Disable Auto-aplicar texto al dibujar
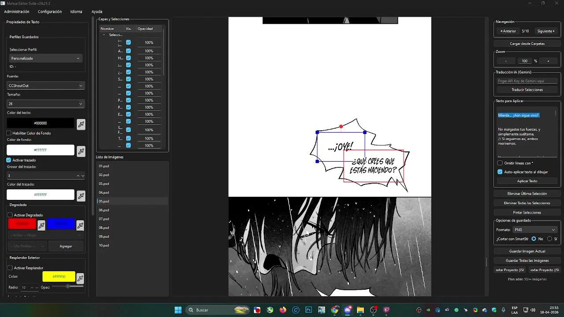Image resolution: width=564 pixels, height=317 pixels. (x=500, y=172)
